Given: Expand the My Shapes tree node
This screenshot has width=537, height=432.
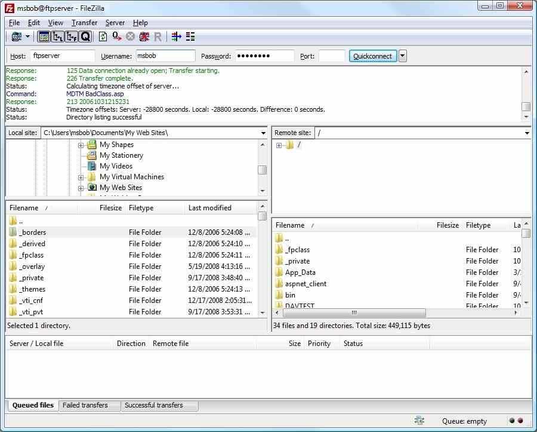Looking at the screenshot, I should pyautogui.click(x=81, y=145).
